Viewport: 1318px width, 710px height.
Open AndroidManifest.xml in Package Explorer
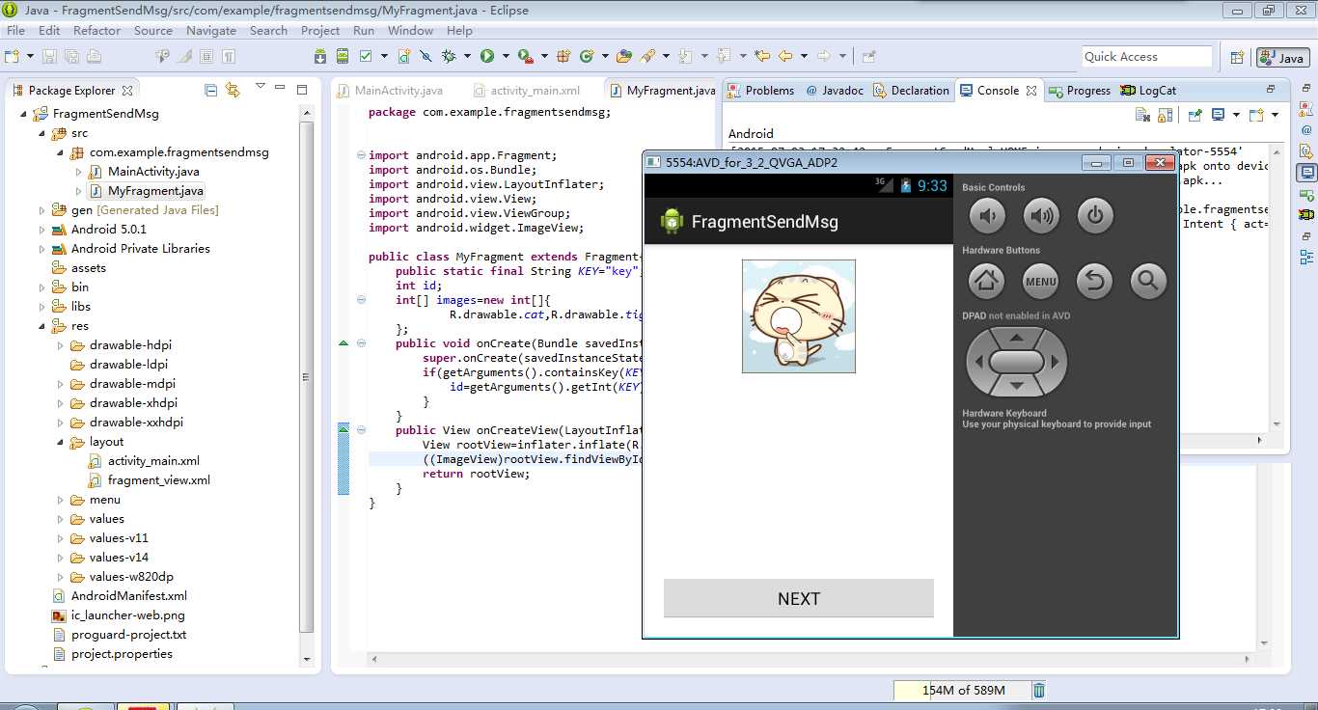click(128, 596)
